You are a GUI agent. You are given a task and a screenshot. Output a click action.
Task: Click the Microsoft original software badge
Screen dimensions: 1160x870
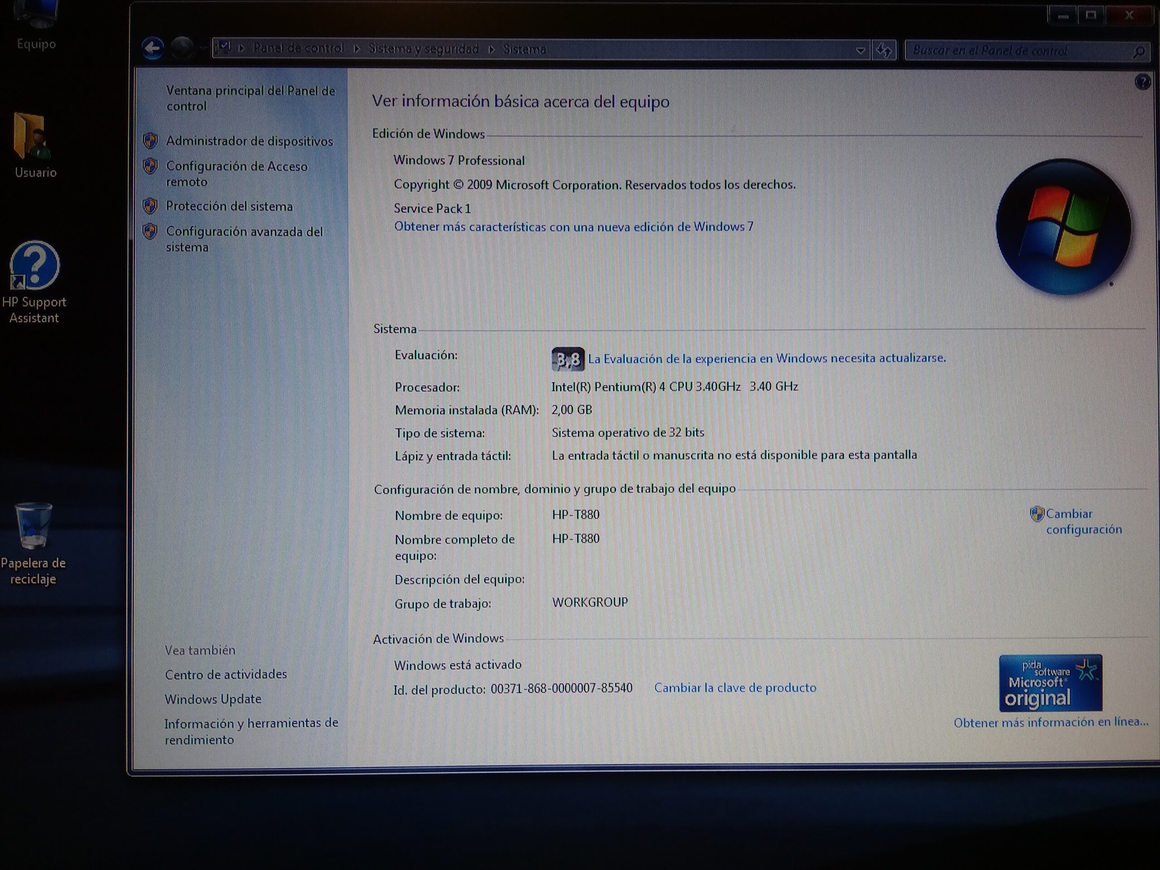click(x=1050, y=683)
